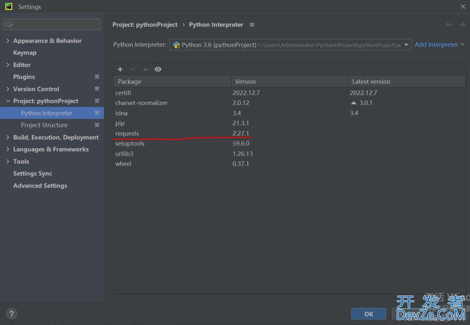470x325 pixels.
Task: Click project-level icon next to Project: pythonProject
Action: (97, 101)
